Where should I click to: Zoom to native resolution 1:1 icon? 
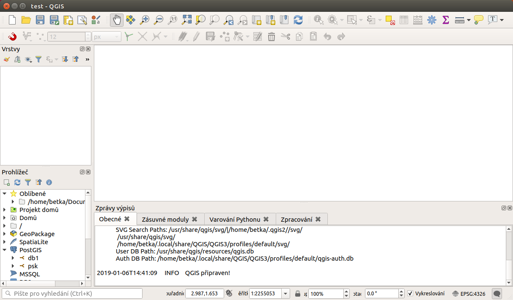(x=173, y=19)
